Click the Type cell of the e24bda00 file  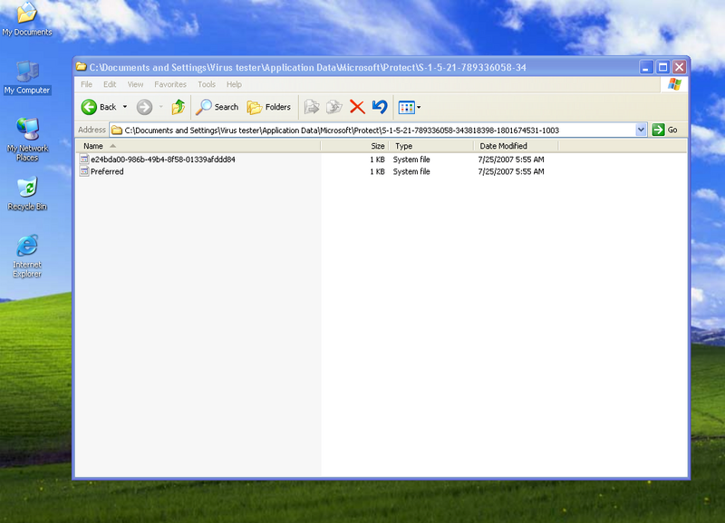pyautogui.click(x=411, y=160)
